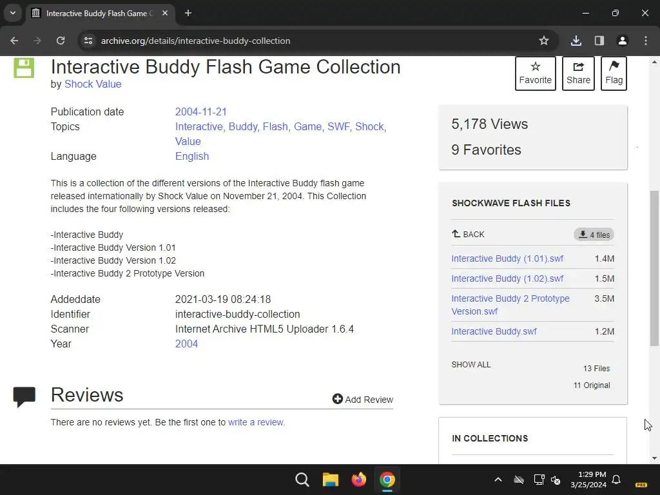Toggle Chrome side panel icon
This screenshot has height=495, width=660.
599,41
